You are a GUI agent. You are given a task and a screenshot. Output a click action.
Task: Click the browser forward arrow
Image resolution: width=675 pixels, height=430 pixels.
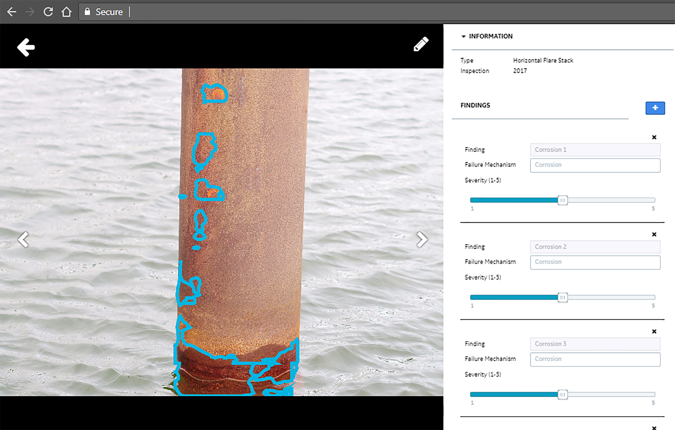tap(30, 12)
